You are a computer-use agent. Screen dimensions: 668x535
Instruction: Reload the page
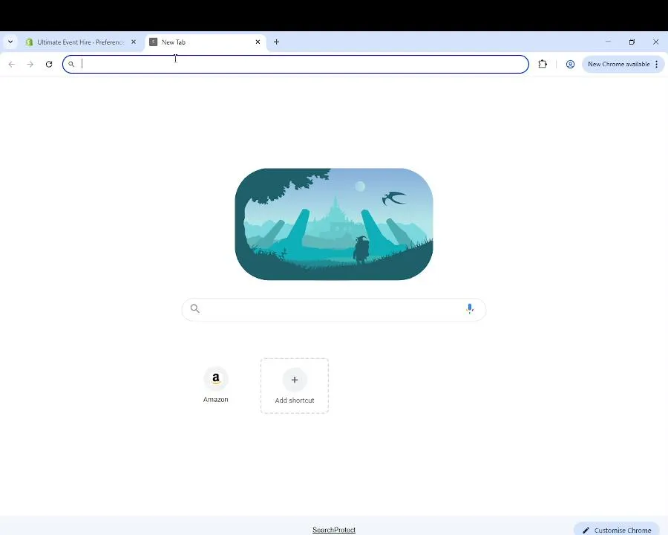(49, 64)
